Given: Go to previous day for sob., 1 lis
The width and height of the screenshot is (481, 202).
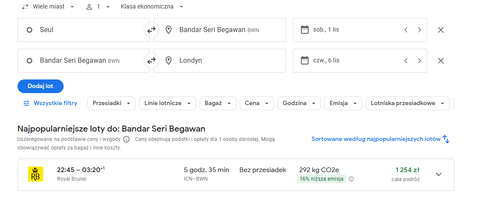Looking at the screenshot, I should tap(406, 30).
